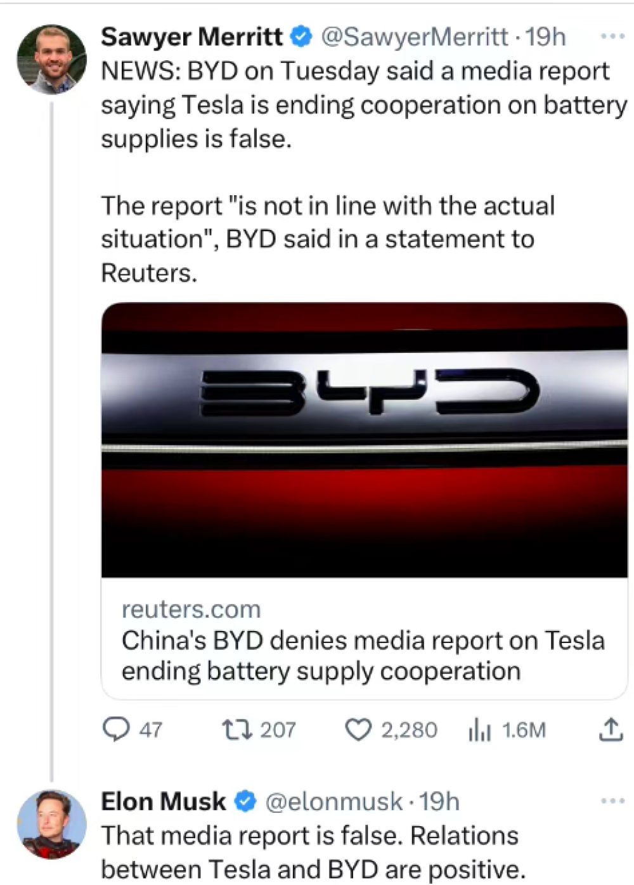
Task: Open Elon Musk's reply text
Action: tap(313, 852)
